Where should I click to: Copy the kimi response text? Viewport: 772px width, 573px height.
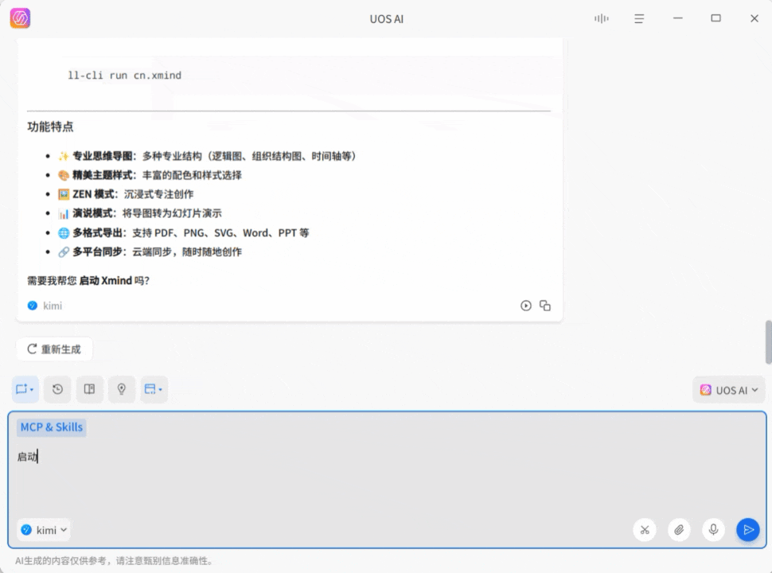click(545, 306)
